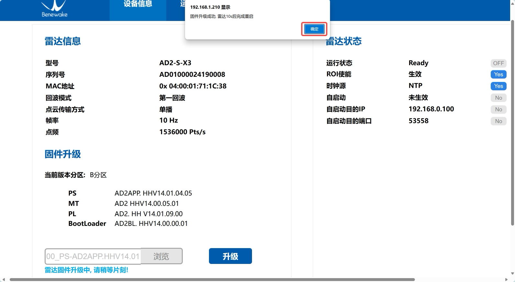515x282 pixels.
Task: Select MAC address 0x 04:00:01:71:1C:38
Action: click(193, 86)
